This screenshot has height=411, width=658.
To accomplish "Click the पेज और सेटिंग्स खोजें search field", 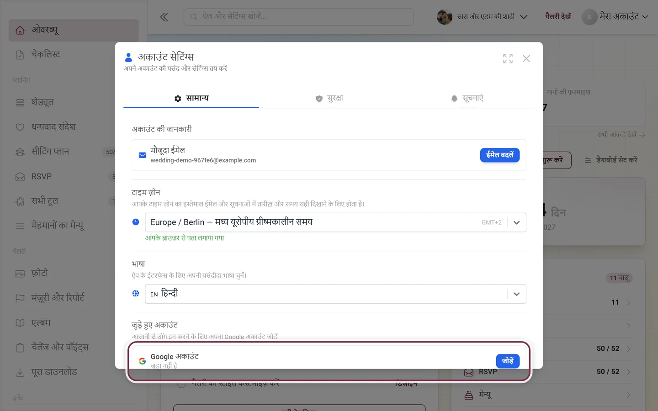I will 299,17.
